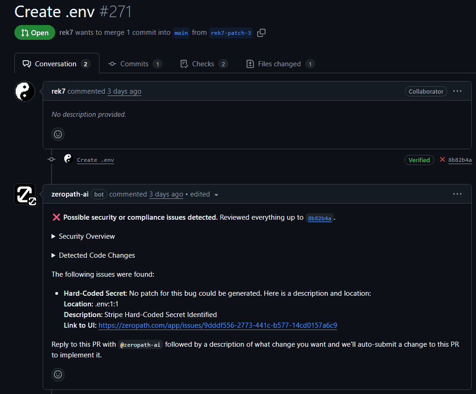
Task: Add emoji reaction to zeropath-ai comment
Action: [x=58, y=375]
